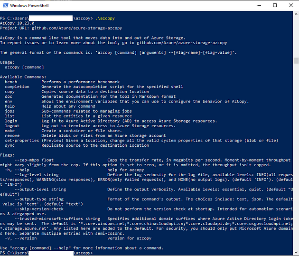Click the 'bench' command name
Image resolution: width=299 pixels, height=256 pixels.
[x=11, y=82]
